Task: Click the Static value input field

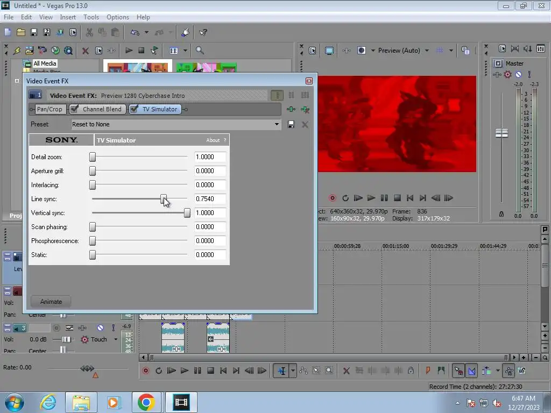Action: 210,255
